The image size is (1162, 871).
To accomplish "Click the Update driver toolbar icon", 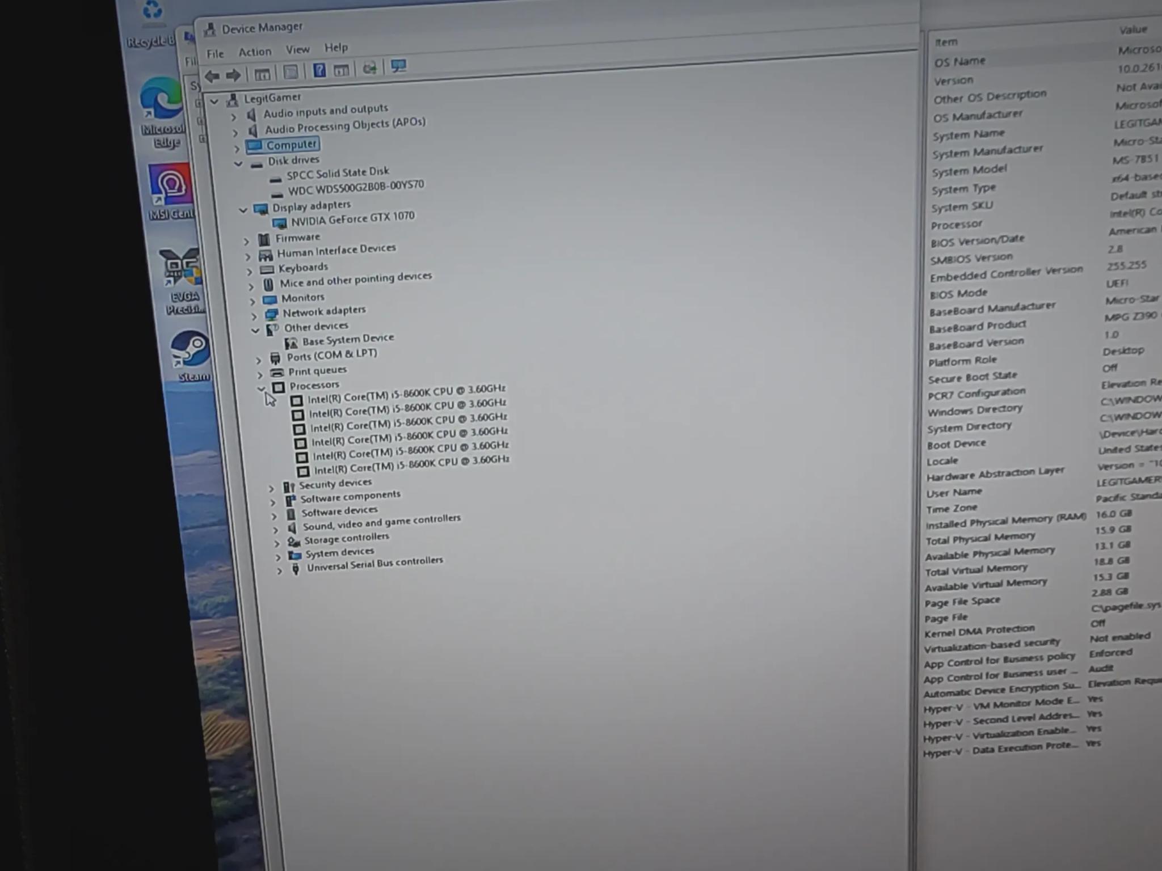I will tap(369, 68).
